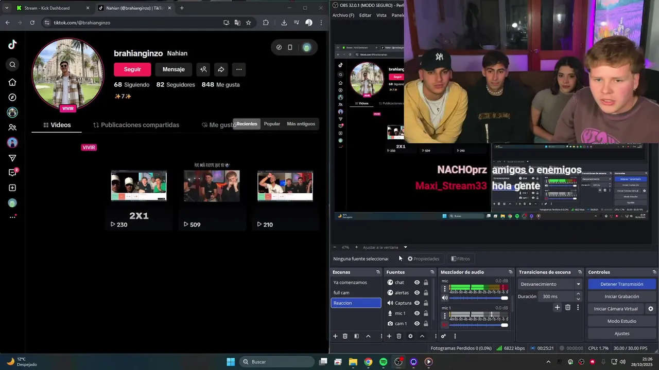The width and height of the screenshot is (659, 370).
Task: Mute the mic channel speaker icon
Action: coord(445,298)
